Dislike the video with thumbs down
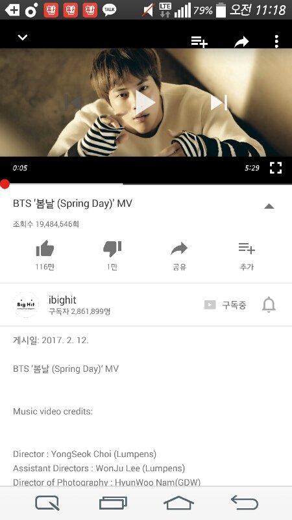Viewport: 292px width, 520px height. click(x=112, y=255)
